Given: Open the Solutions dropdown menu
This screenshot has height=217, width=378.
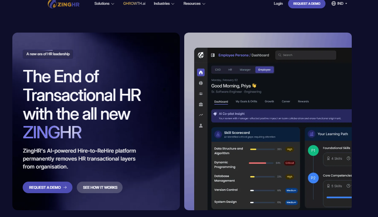Looking at the screenshot, I should tap(104, 4).
